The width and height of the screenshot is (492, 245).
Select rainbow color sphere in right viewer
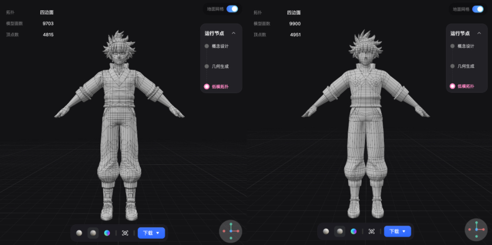click(354, 231)
